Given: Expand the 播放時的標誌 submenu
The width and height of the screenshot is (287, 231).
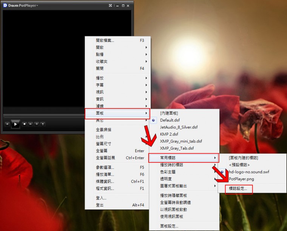Looking at the screenshot, I should pos(184,165).
